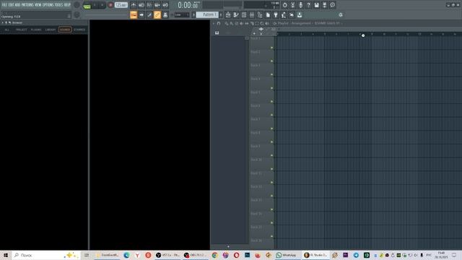The image size is (462, 260).
Task: Click the project info page icon
Action: point(268,14)
